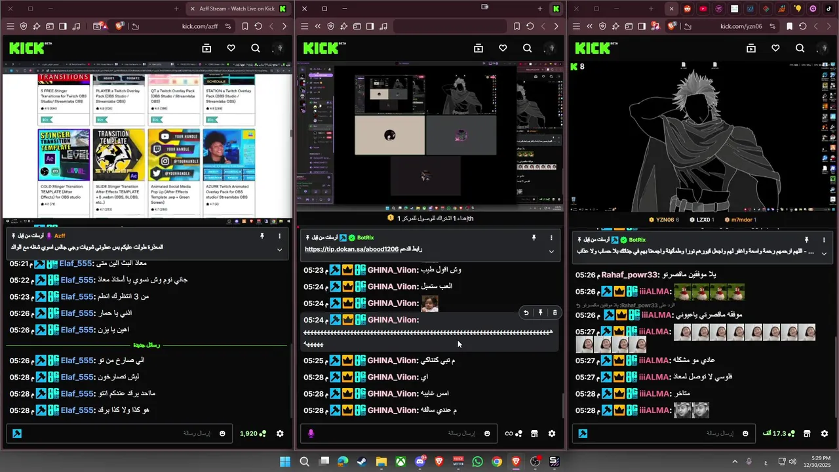Click the infinity channel points icon in the middle window

click(513, 433)
